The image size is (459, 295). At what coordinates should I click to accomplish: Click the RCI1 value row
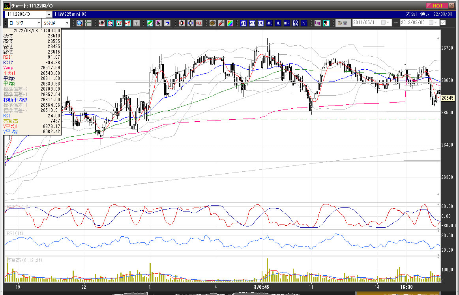click(x=32, y=57)
